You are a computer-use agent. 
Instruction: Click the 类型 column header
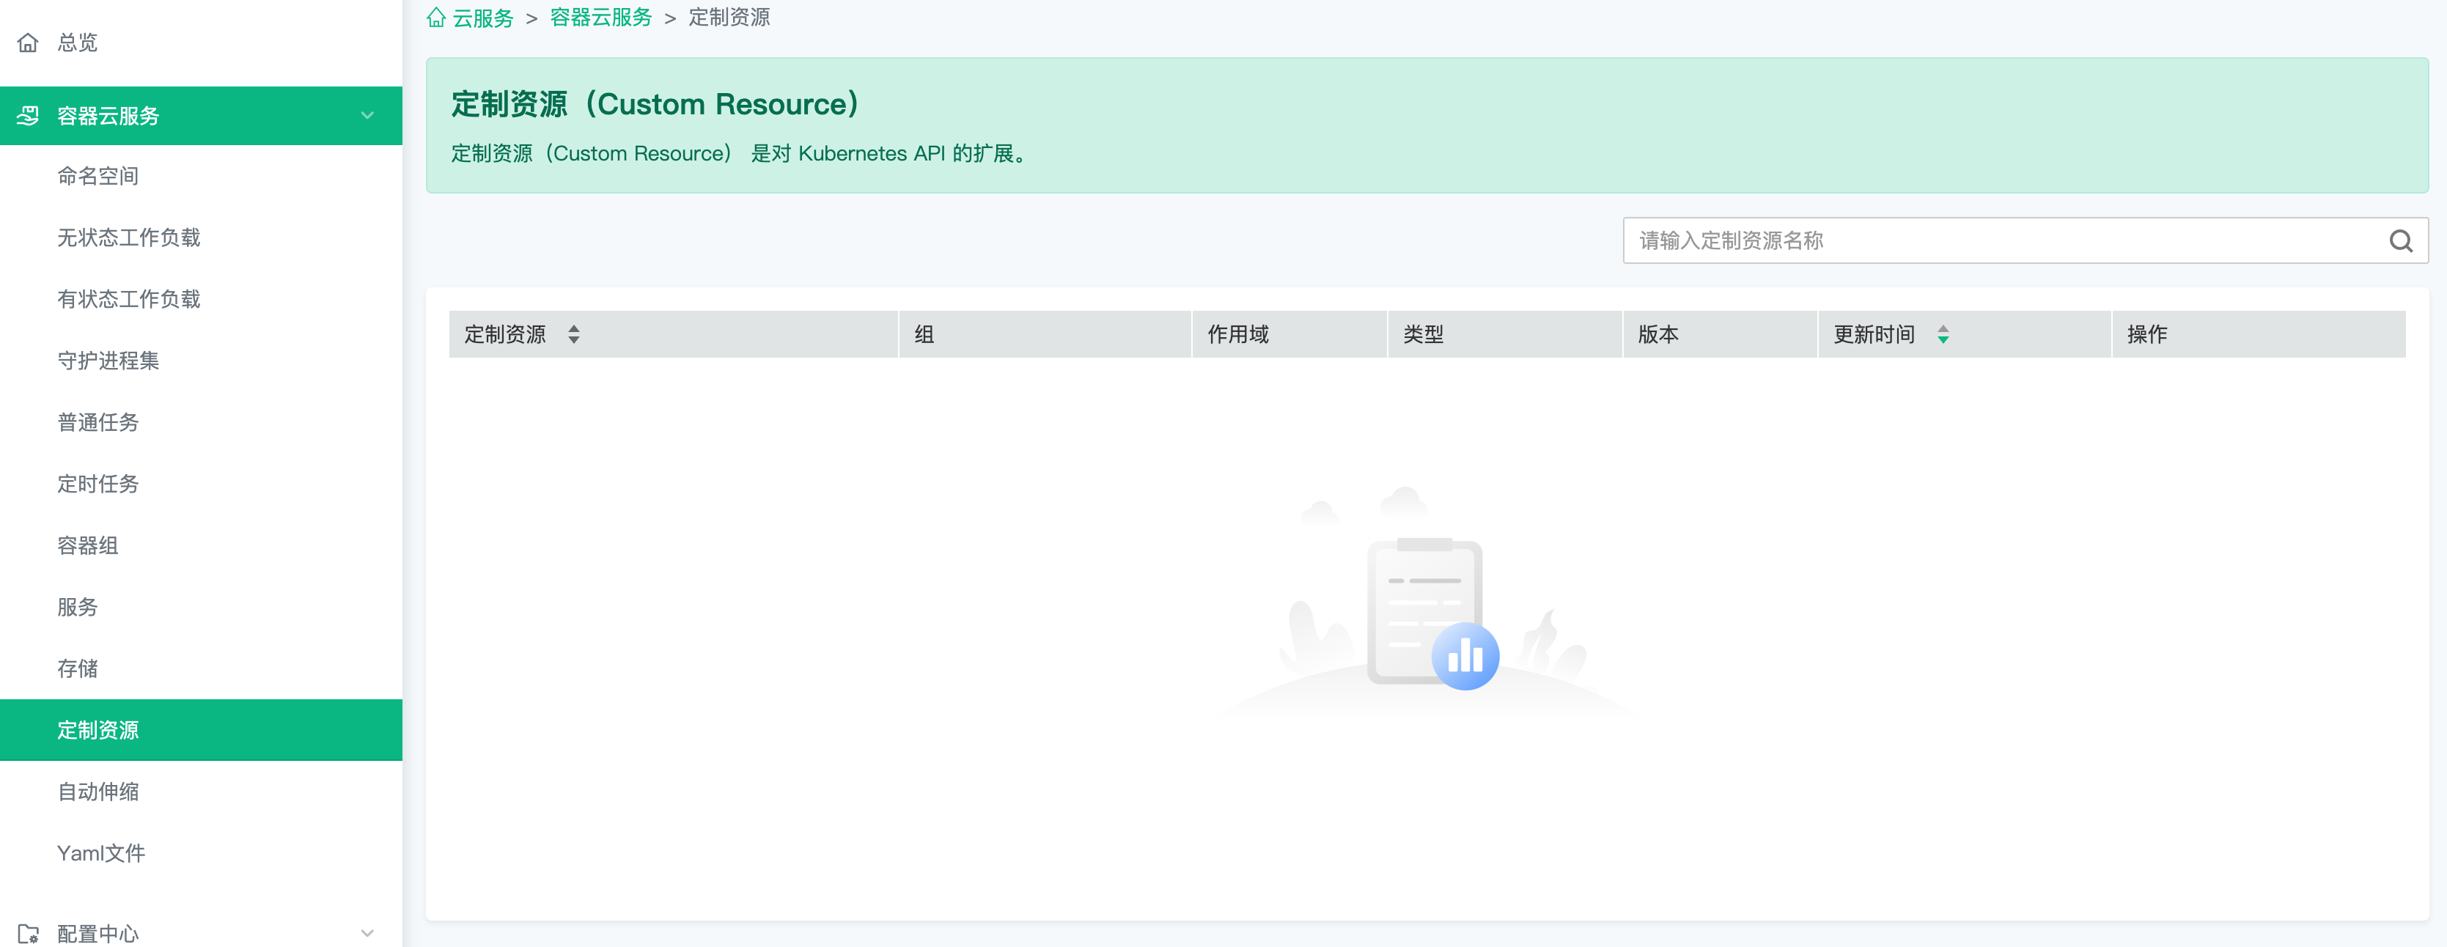pos(1506,334)
